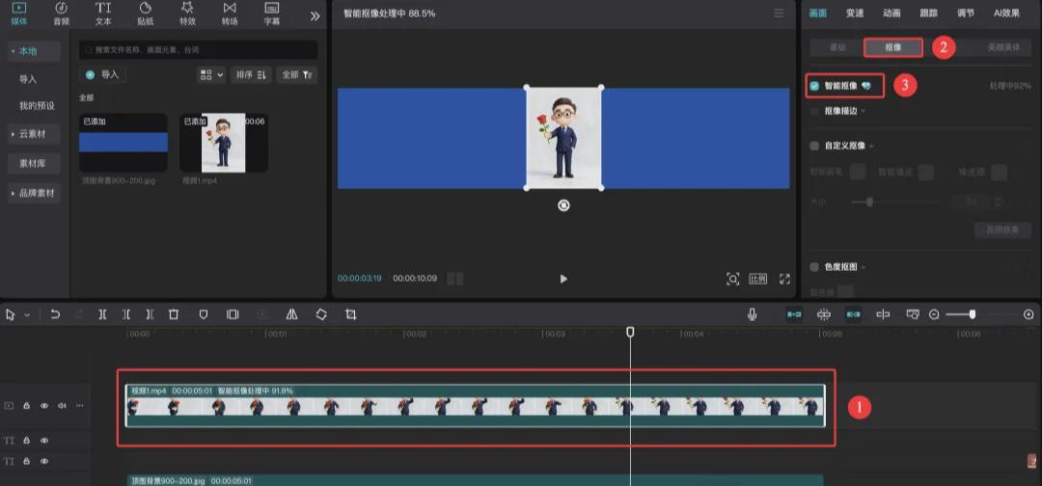Select the 媒体 (media) panel
The height and width of the screenshot is (486, 1042).
[x=19, y=13]
